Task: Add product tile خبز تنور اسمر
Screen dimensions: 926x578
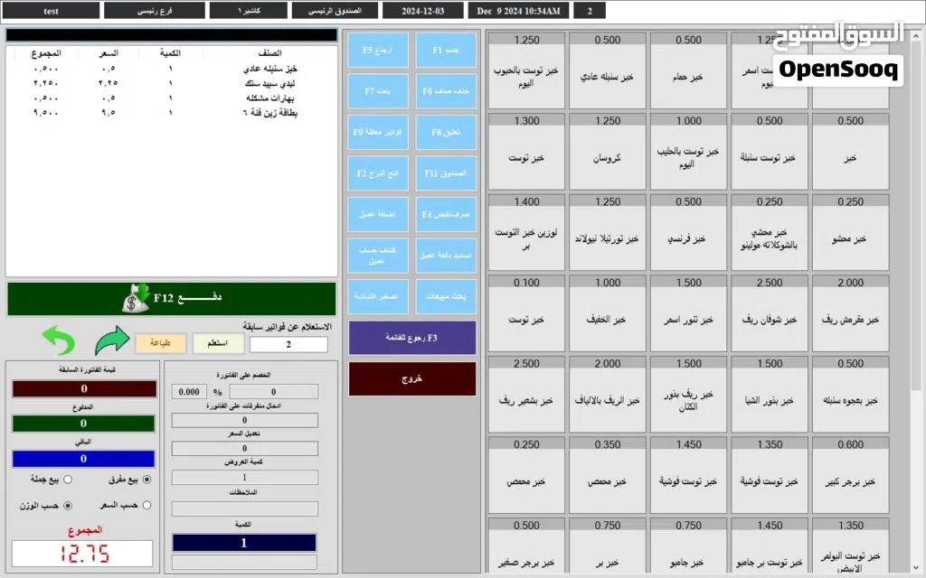Action: 688,313
